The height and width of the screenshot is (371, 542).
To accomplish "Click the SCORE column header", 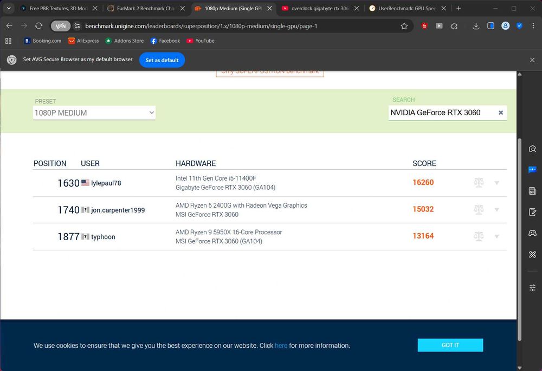I will coord(424,163).
